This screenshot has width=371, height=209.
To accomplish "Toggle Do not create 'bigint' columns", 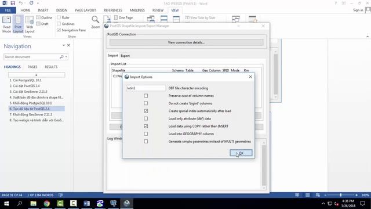I will (x=146, y=103).
